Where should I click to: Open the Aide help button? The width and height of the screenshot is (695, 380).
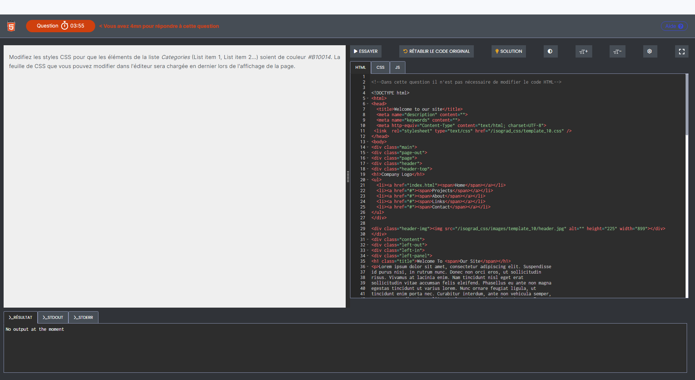674,26
